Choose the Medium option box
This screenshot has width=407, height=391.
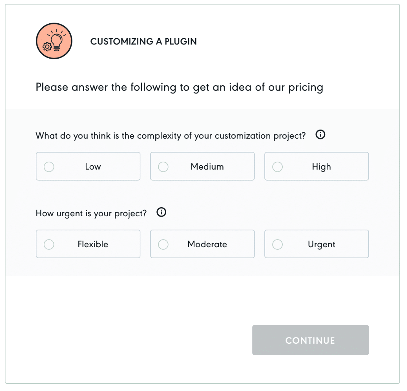[202, 166]
